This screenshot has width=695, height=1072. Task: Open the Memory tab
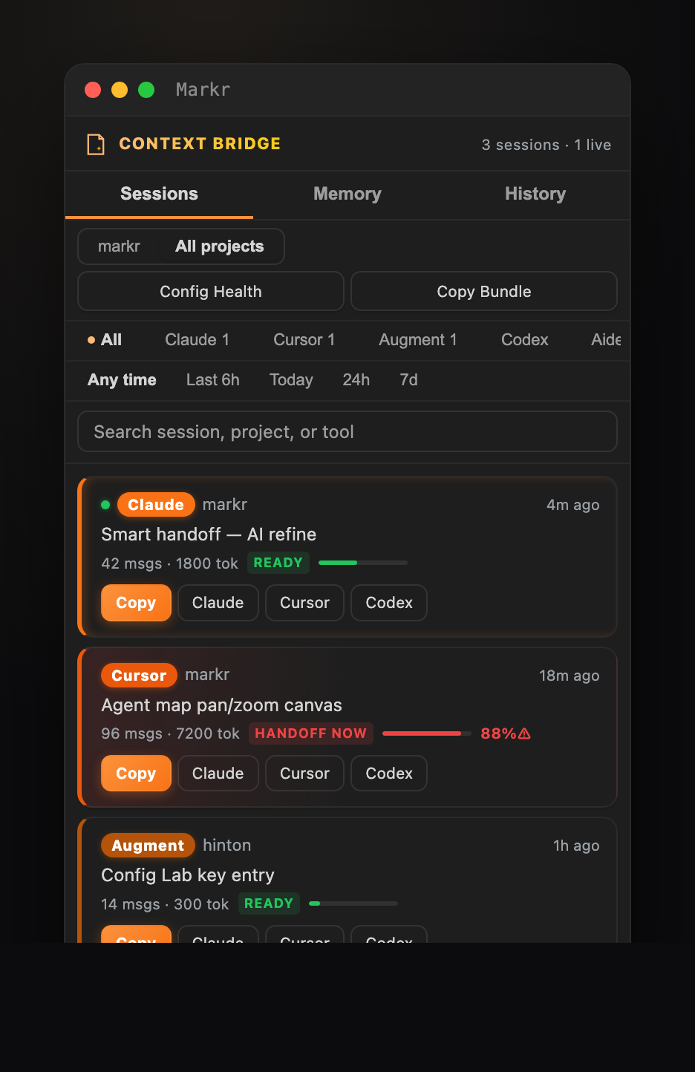[347, 194]
